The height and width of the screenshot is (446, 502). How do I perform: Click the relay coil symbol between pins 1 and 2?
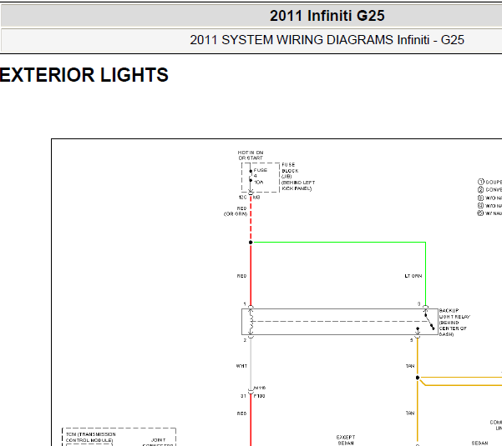coord(251,322)
